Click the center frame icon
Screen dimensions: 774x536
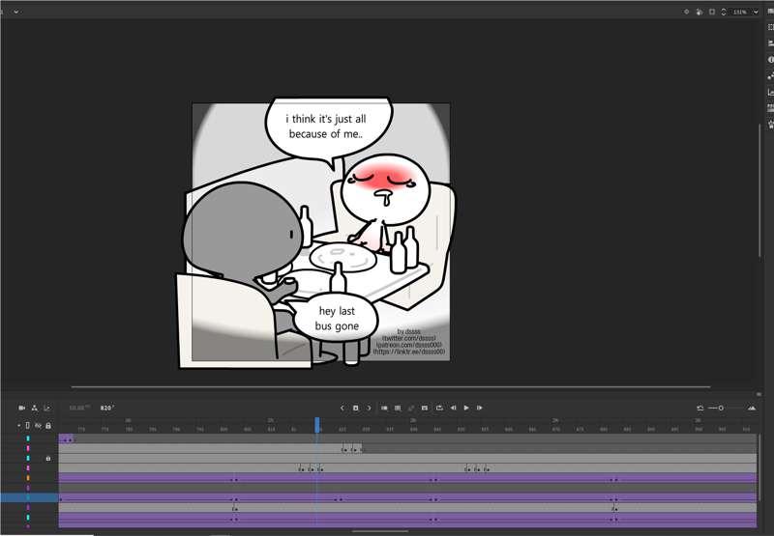click(x=425, y=408)
